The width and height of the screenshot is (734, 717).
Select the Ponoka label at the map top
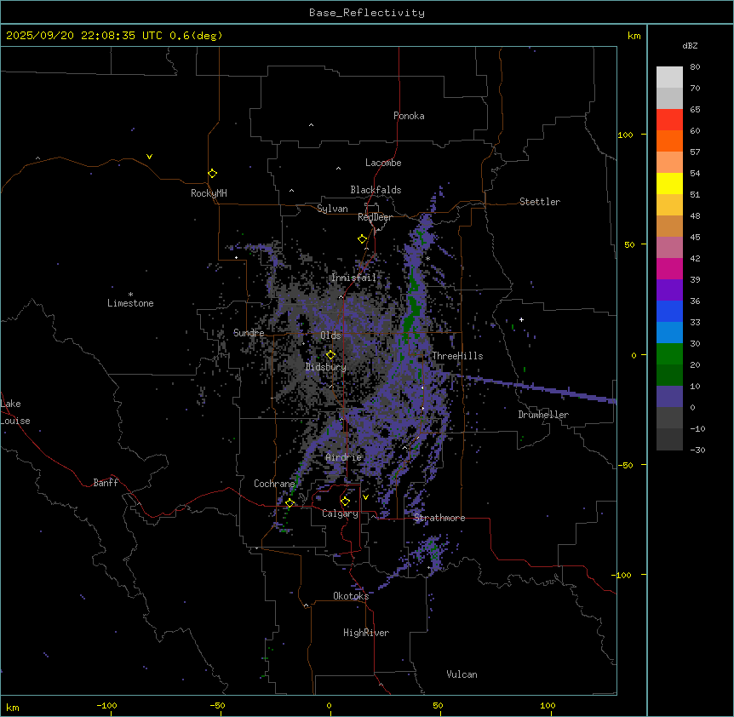[409, 116]
